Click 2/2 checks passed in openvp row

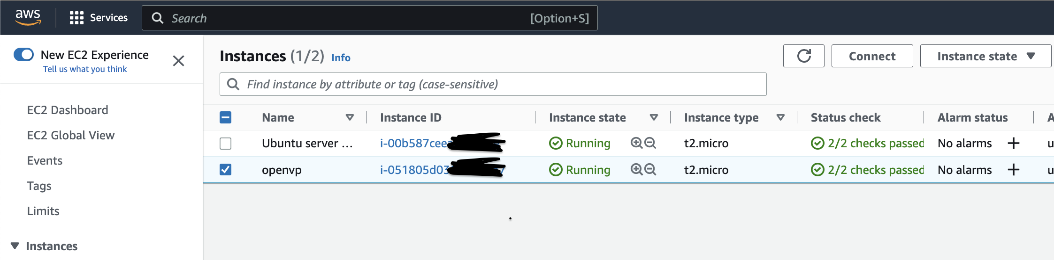(876, 170)
